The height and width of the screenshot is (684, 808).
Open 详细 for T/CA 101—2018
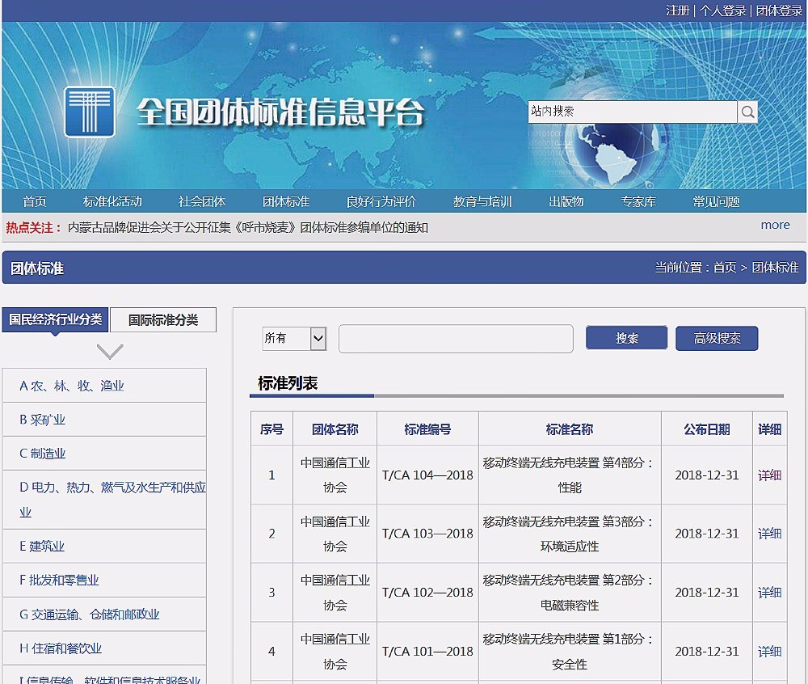[x=769, y=651]
